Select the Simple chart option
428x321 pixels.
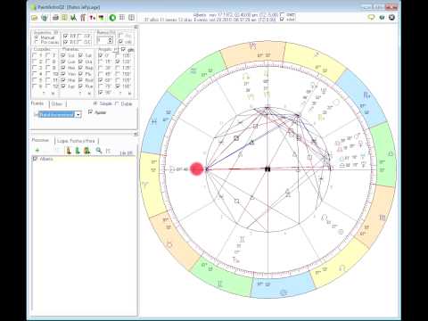coord(103,103)
